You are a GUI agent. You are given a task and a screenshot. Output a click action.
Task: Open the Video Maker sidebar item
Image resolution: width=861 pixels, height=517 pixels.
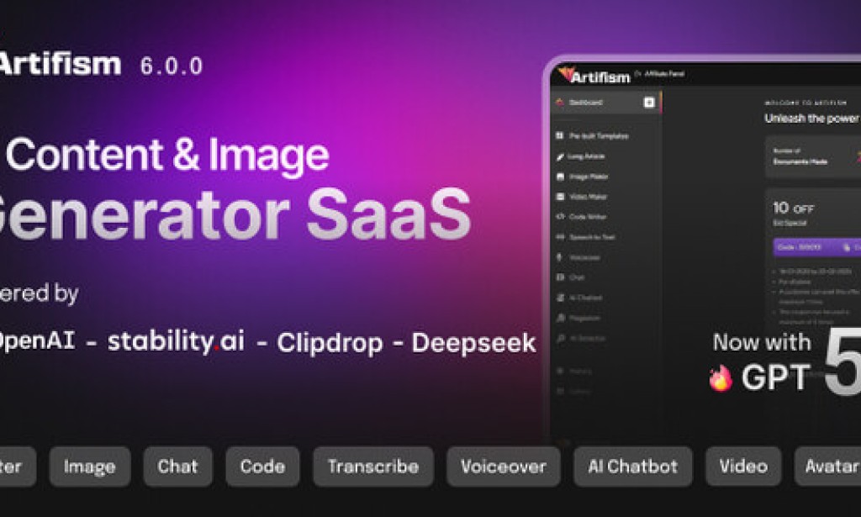(x=582, y=197)
